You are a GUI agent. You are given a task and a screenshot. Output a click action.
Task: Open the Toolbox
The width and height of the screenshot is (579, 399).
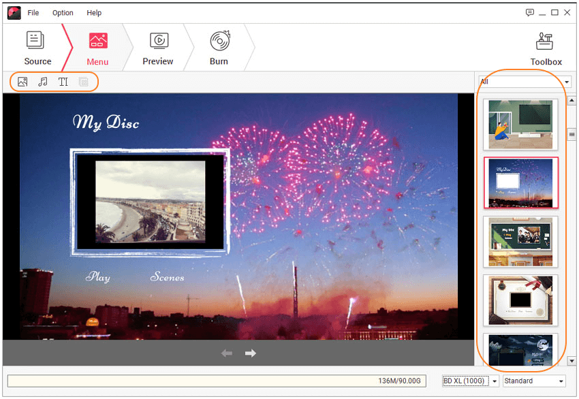(x=546, y=48)
